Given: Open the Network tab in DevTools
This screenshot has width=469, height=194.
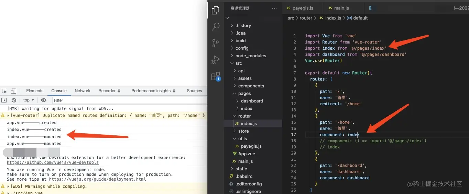Looking at the screenshot, I should click(83, 91).
